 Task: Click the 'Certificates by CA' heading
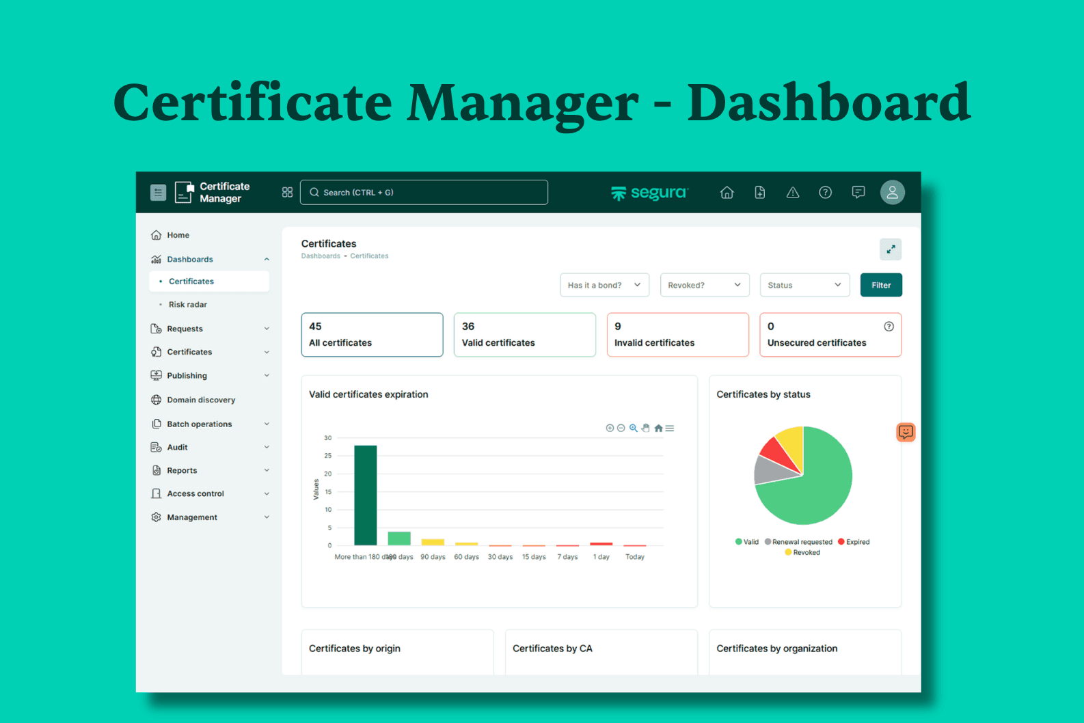click(x=552, y=649)
